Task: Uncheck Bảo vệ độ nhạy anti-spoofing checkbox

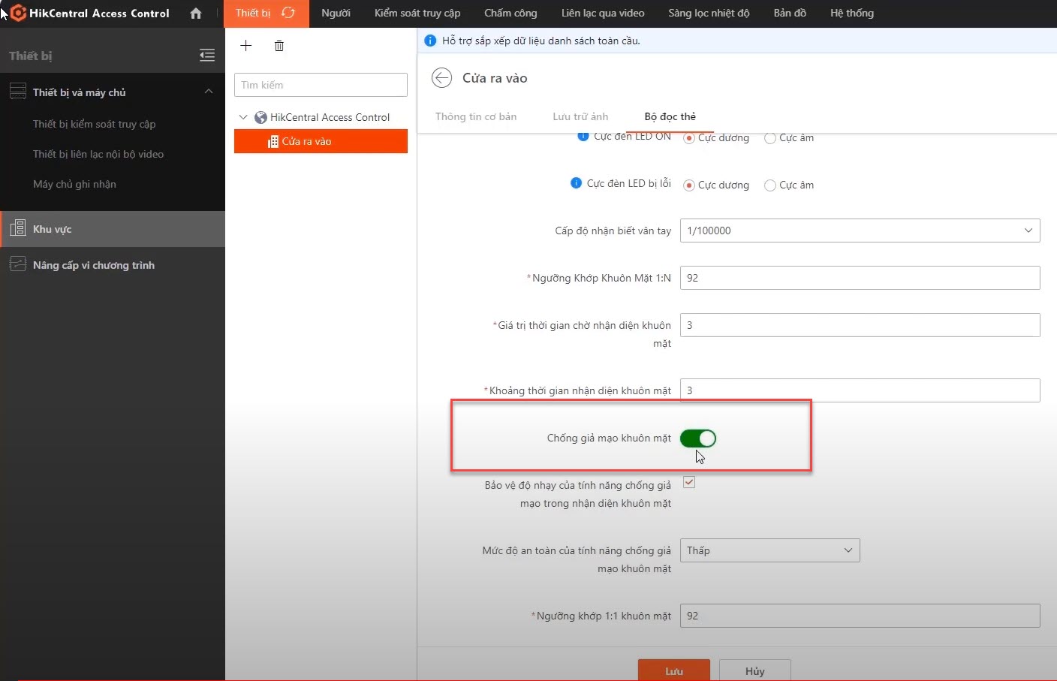Action: tap(689, 482)
